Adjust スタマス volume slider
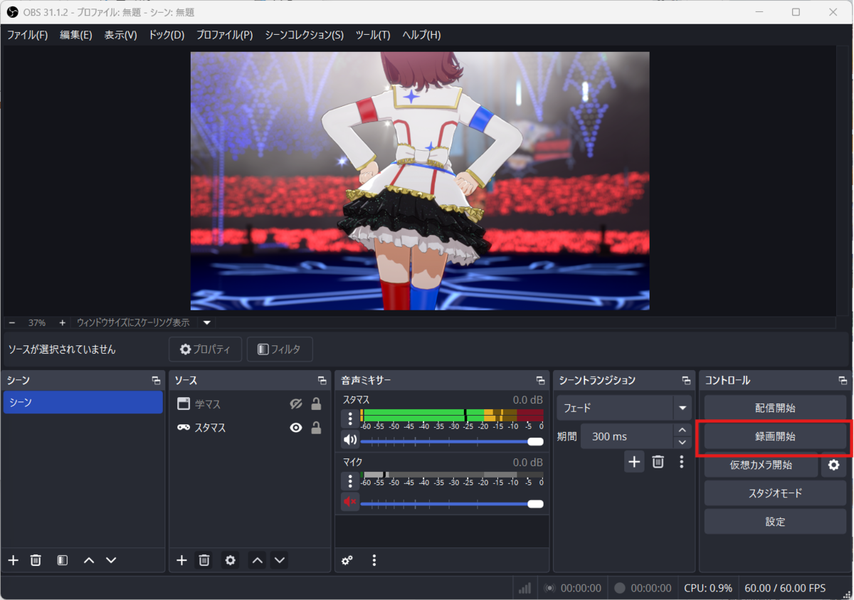 pyautogui.click(x=452, y=441)
